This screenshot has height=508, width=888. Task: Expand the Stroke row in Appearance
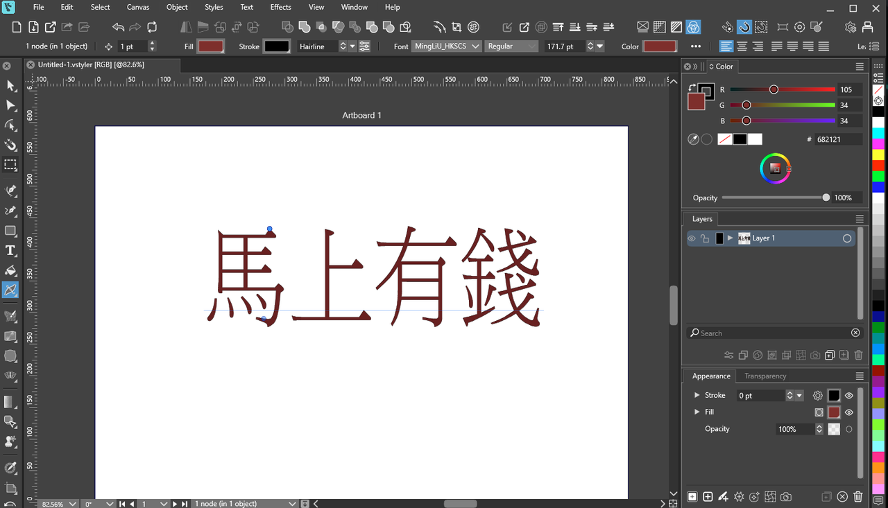pos(697,395)
